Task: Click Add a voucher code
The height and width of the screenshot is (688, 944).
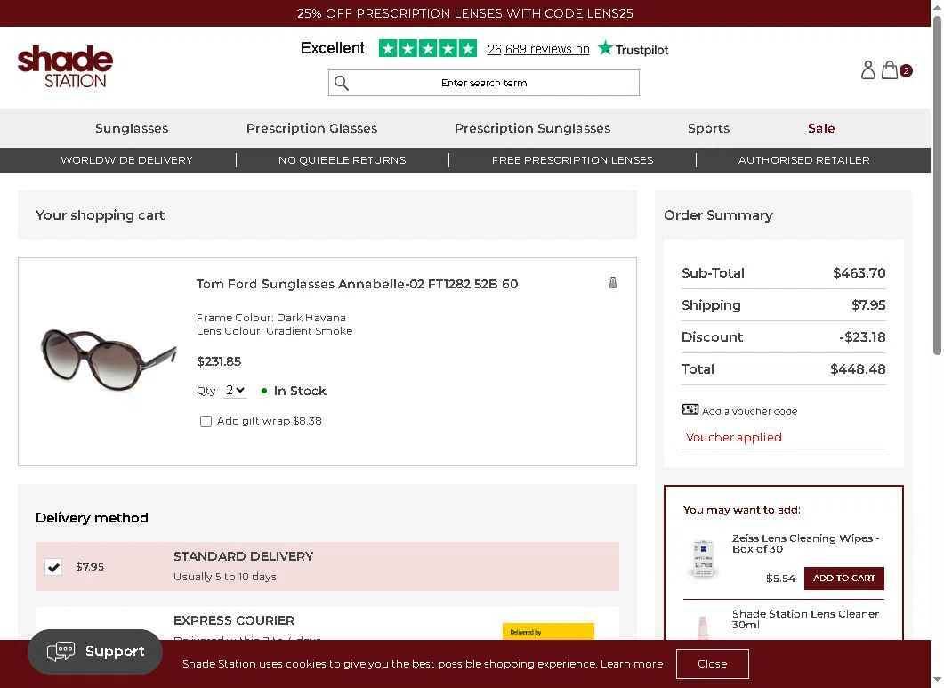Action: pyautogui.click(x=749, y=411)
